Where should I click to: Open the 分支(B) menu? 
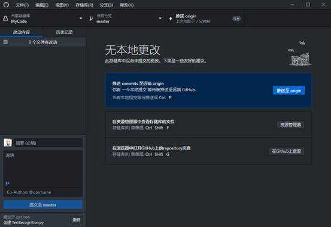tap(106, 5)
